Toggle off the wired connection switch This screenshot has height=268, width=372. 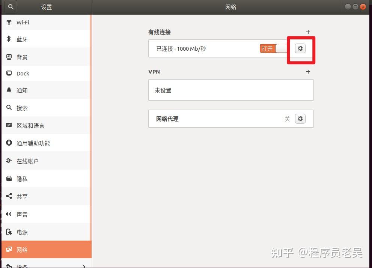pos(273,48)
